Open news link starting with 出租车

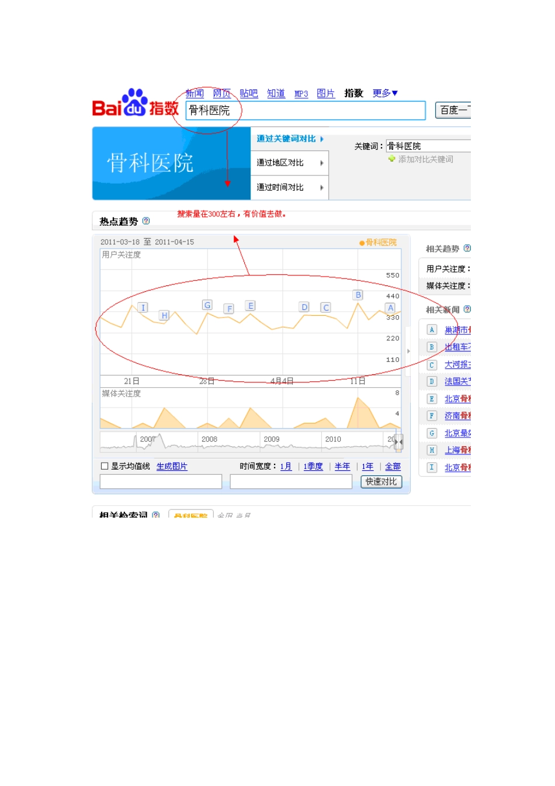(457, 347)
